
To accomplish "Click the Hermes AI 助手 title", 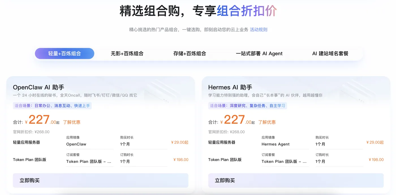I will [x=230, y=87].
